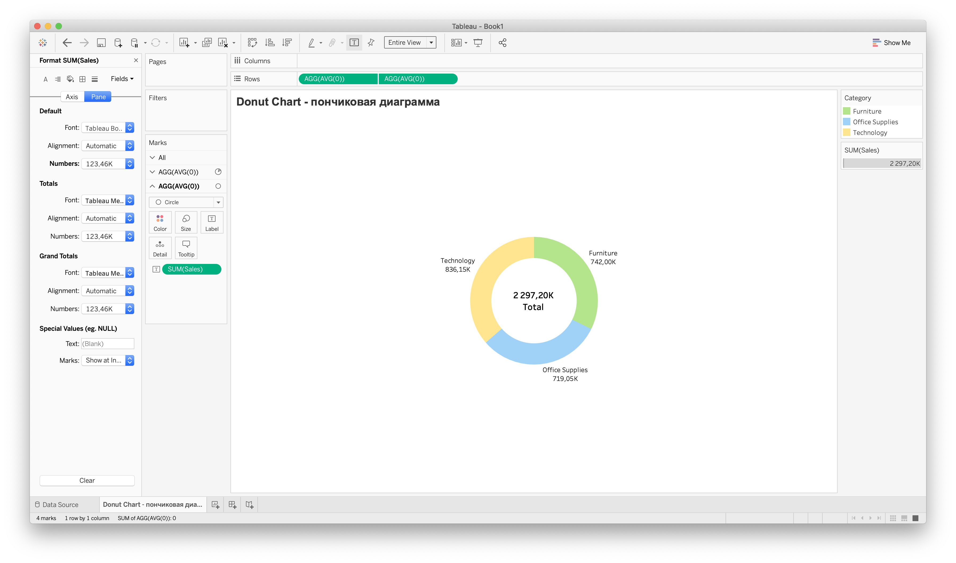Add a new worksheet tab icon
Screen dimensions: 956x563
tap(215, 505)
